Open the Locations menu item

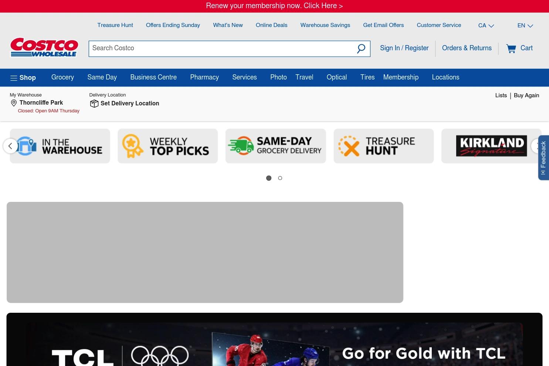coord(445,77)
